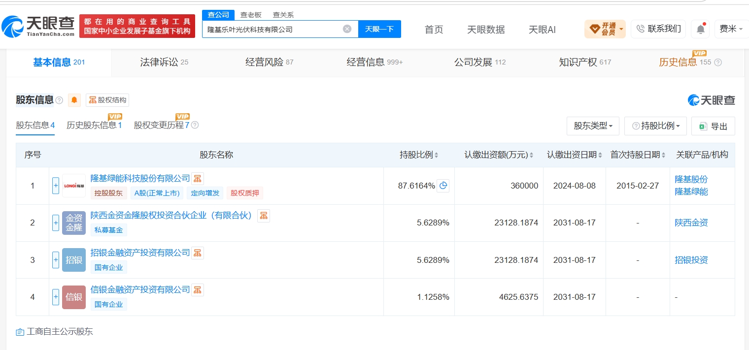Open pie chart icon next to 87.6164%
749x350 pixels.
tap(443, 186)
